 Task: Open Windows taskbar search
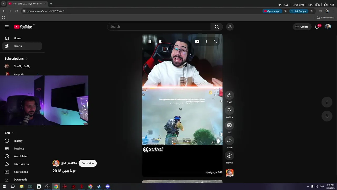(x=13, y=187)
